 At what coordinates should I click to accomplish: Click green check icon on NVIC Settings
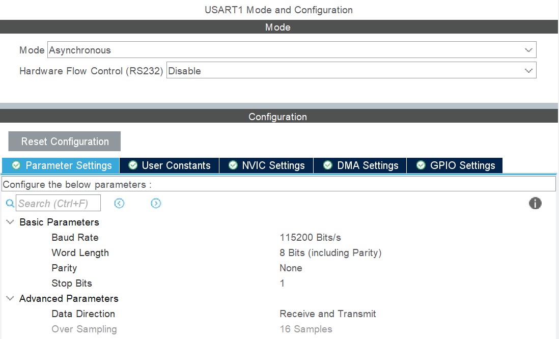pyautogui.click(x=233, y=165)
